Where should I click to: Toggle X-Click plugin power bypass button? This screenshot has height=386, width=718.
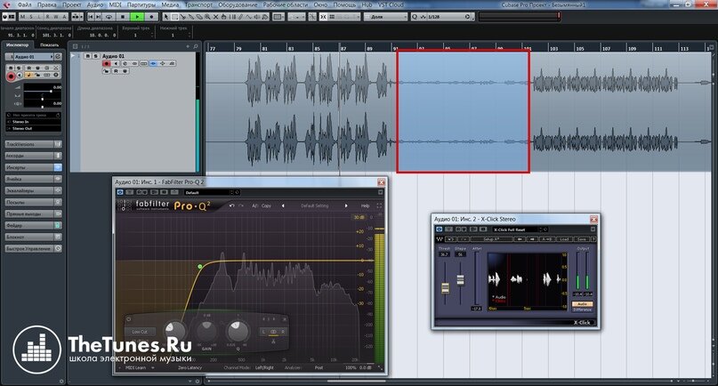[x=439, y=229]
